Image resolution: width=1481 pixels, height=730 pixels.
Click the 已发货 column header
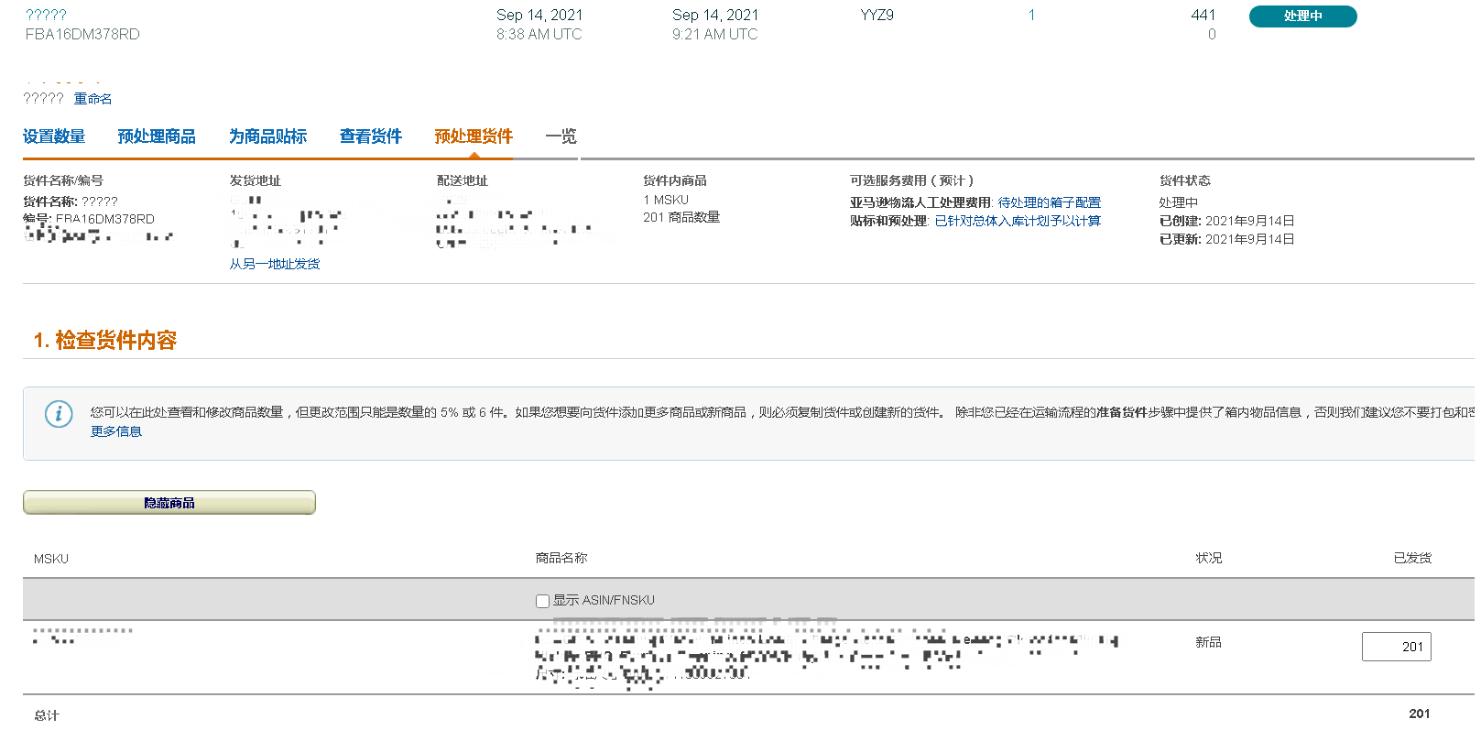click(1411, 558)
